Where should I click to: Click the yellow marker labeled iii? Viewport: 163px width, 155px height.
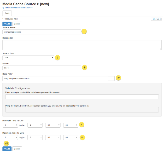pyautogui.click(x=84, y=67)
